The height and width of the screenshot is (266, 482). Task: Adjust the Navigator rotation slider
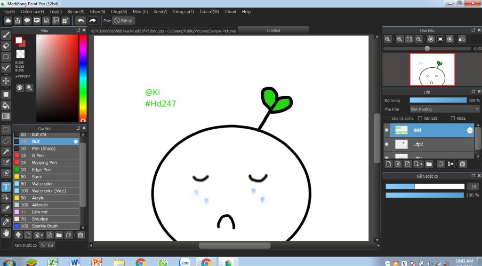tap(427, 49)
